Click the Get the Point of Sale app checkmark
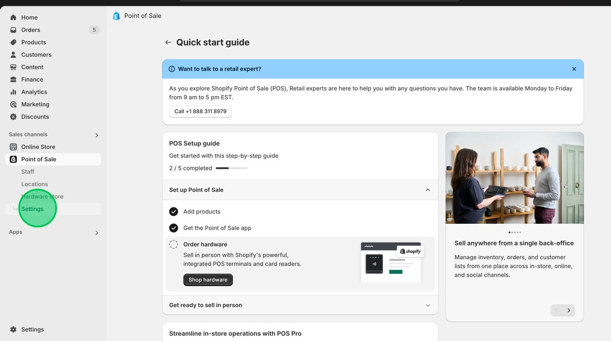Image resolution: width=611 pixels, height=341 pixels. (x=174, y=228)
